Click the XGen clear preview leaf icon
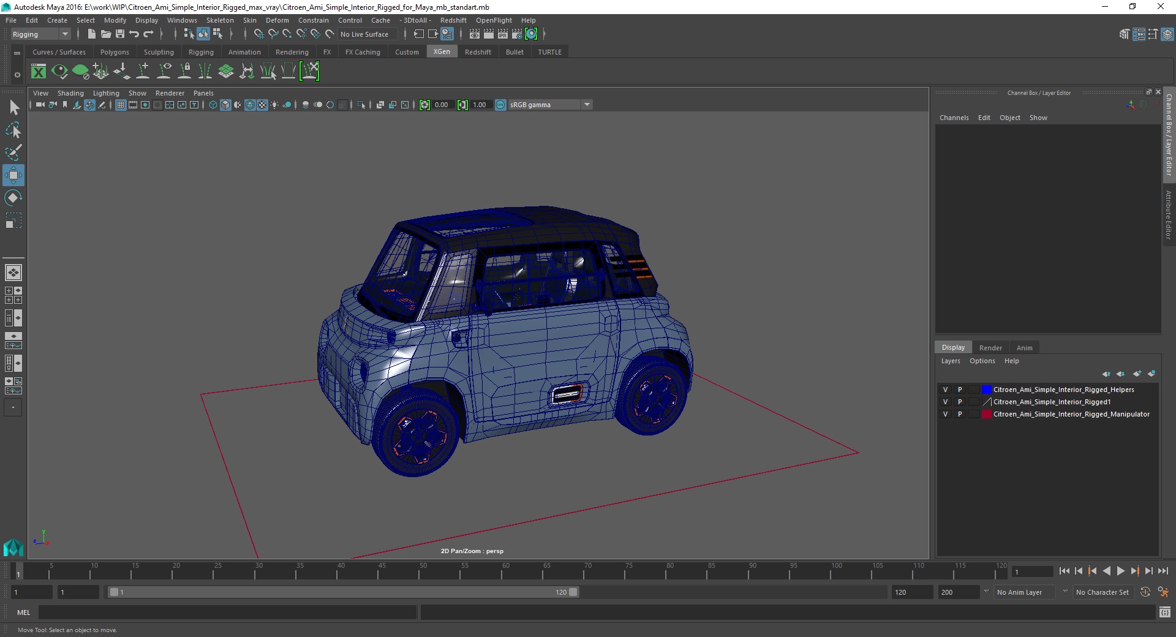1176x637 pixels. coord(80,72)
